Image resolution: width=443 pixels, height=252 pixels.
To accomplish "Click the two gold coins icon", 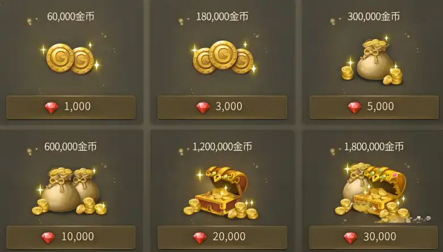I will point(71,59).
